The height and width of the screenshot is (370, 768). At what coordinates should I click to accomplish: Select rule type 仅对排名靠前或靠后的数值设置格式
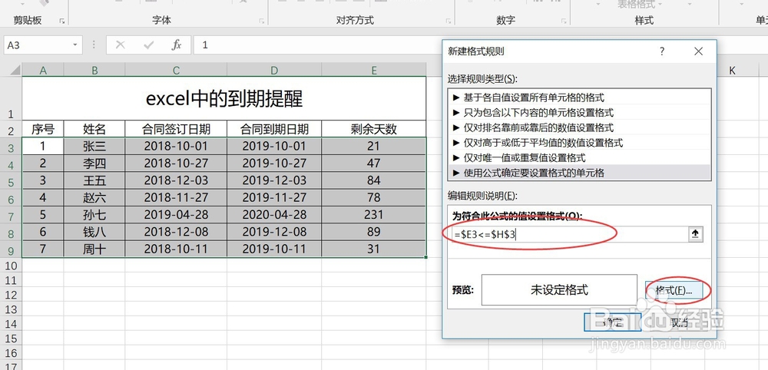(x=580, y=127)
